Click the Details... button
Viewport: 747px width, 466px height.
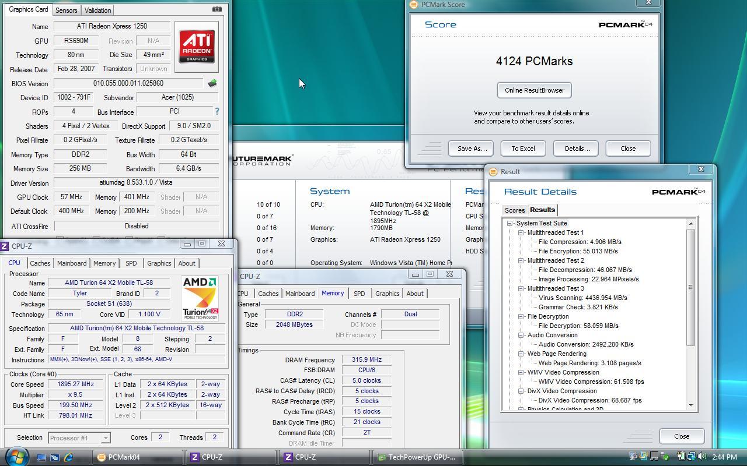pos(577,149)
